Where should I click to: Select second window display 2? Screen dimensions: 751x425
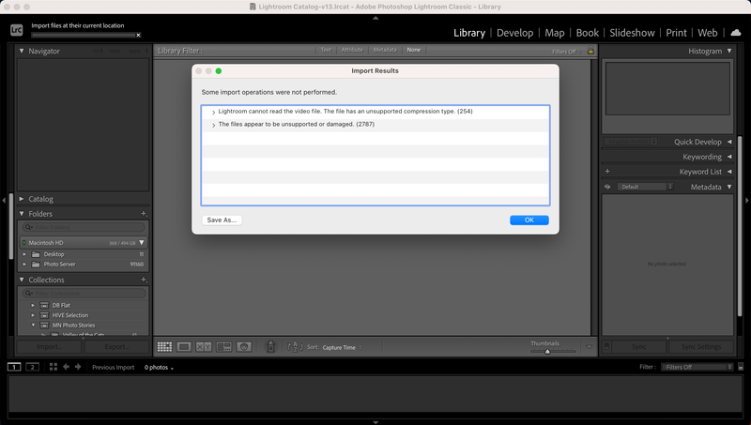tap(32, 367)
